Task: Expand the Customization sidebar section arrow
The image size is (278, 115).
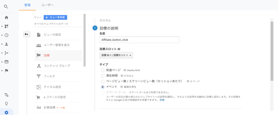Action: (x=2, y=26)
